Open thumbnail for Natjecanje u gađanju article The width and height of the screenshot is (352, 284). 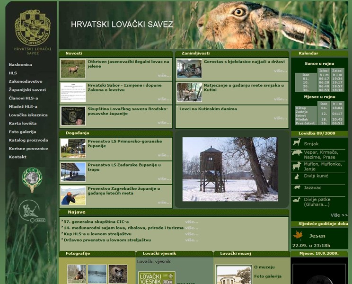click(189, 92)
